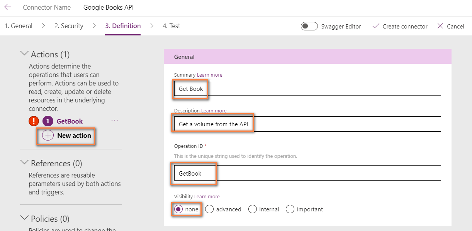Screen dimensions: 472x231
Task: Click the plus circle icon for New action
Action: click(48, 136)
